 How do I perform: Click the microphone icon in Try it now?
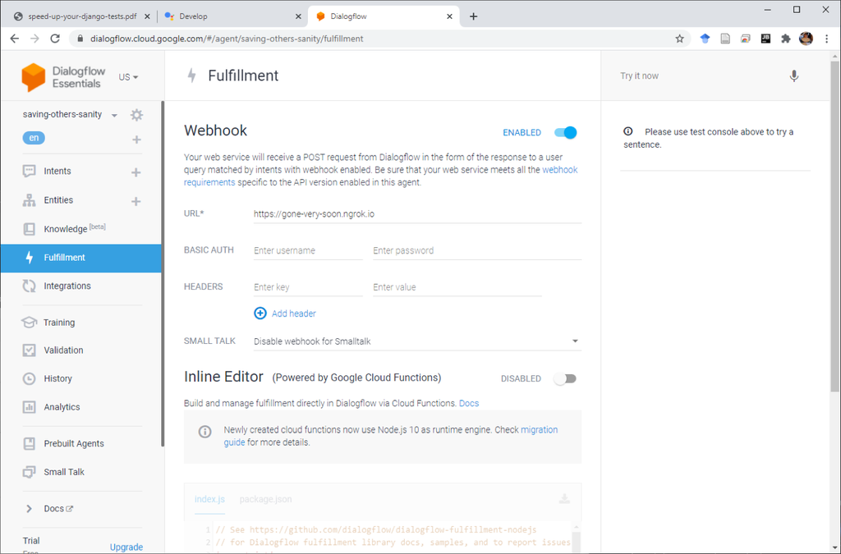click(794, 76)
